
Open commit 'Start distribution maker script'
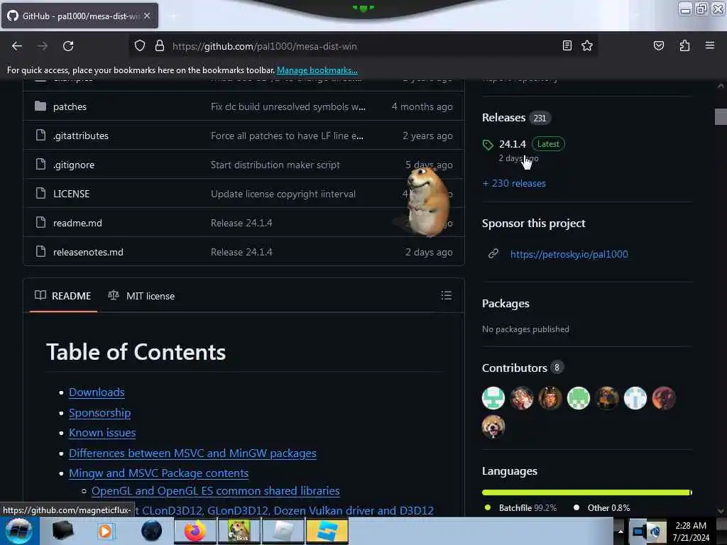tap(275, 165)
